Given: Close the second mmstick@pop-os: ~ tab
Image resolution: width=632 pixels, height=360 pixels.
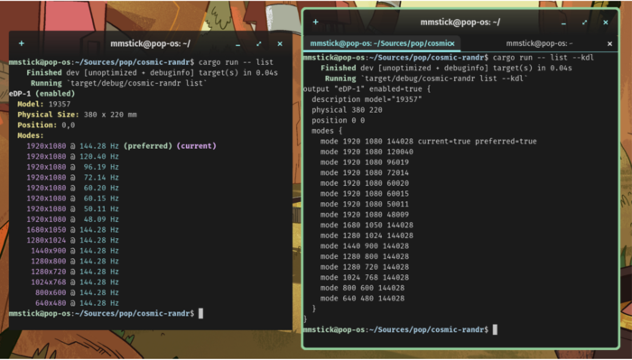Looking at the screenshot, I should 609,44.
